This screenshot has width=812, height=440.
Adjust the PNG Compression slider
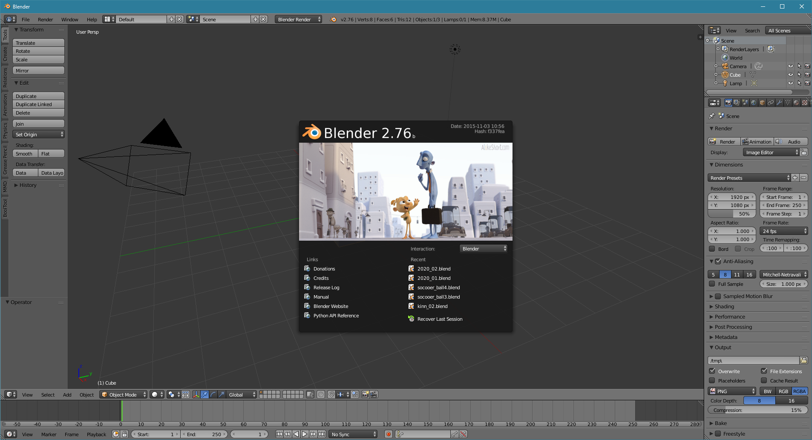(757, 410)
